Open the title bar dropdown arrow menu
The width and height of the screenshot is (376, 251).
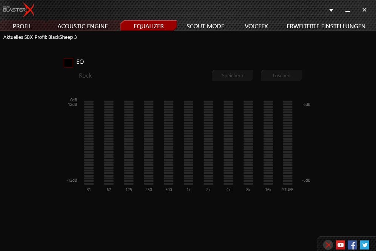pos(331,10)
